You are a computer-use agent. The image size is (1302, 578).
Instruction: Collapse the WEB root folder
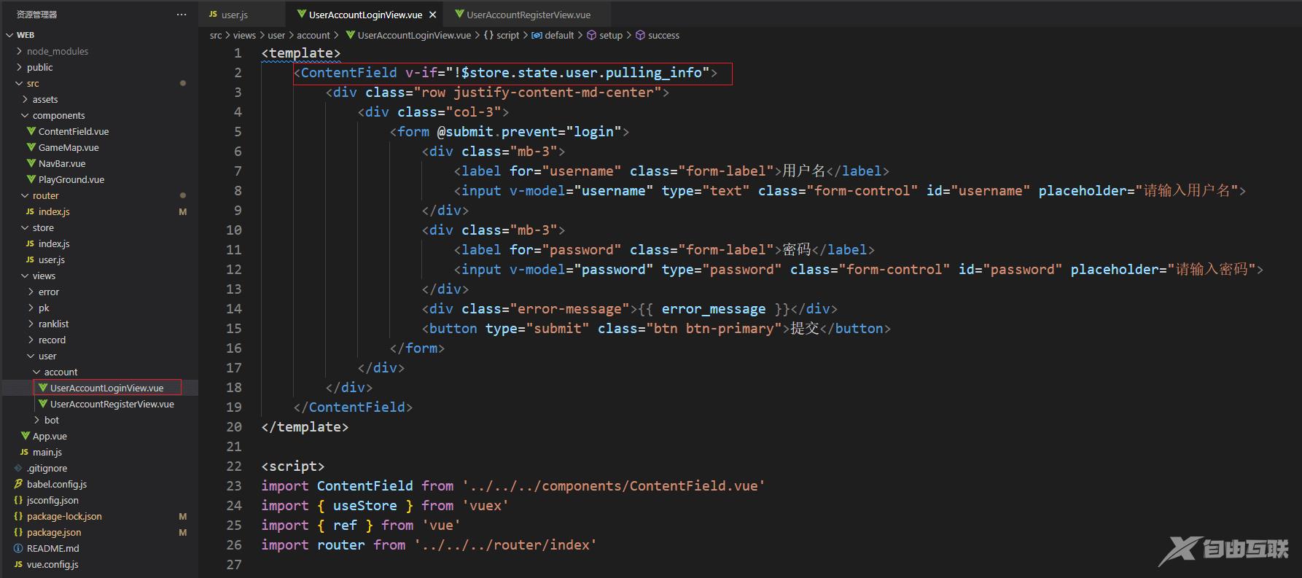(x=25, y=35)
